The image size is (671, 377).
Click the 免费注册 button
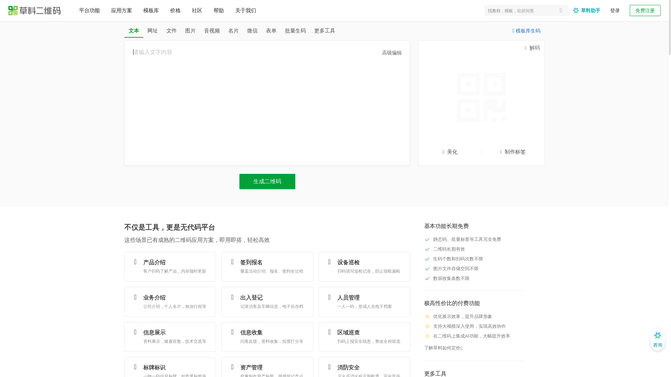645,10
